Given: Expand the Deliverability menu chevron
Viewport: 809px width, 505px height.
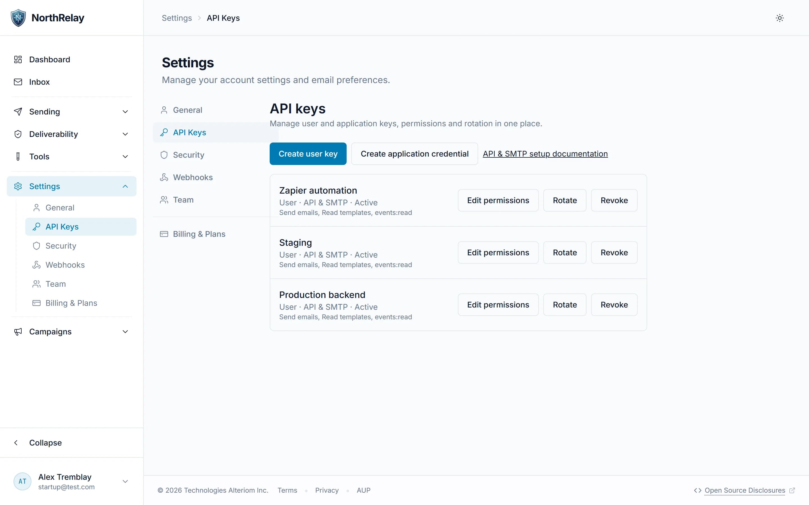Looking at the screenshot, I should coord(125,134).
